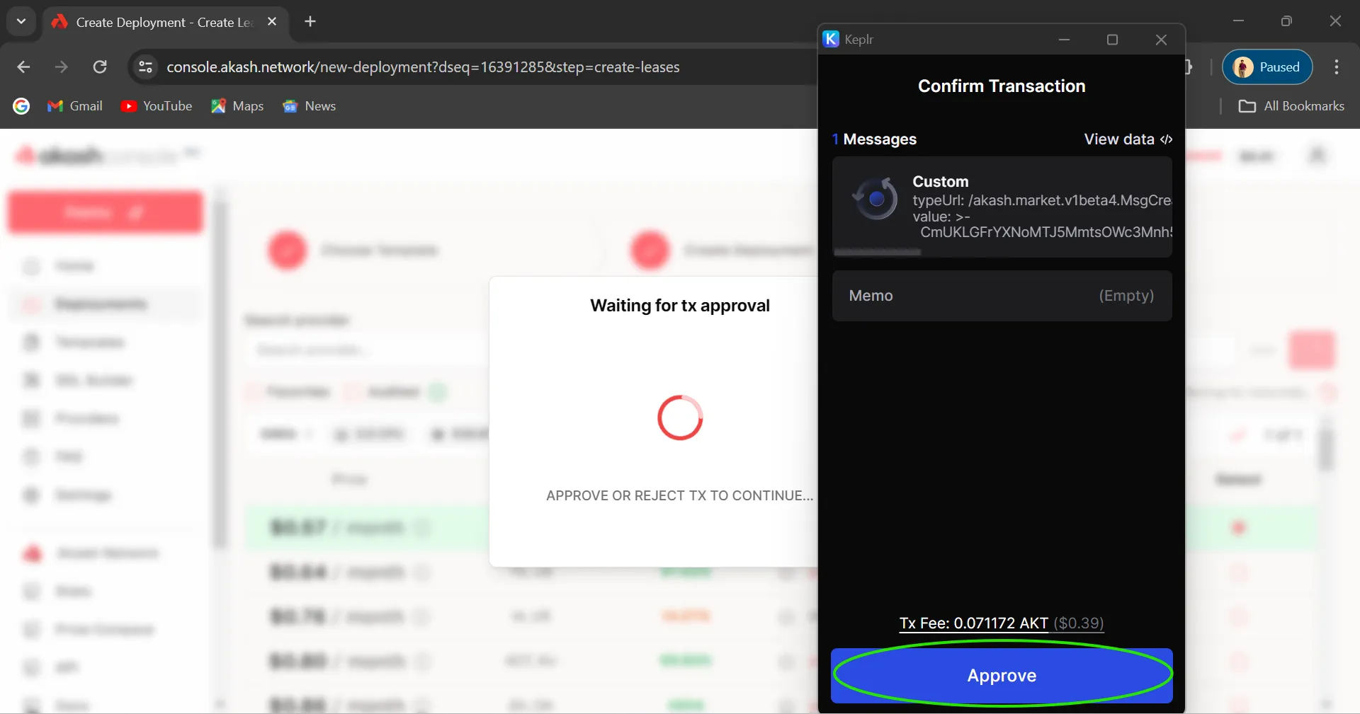Click the Tx Fee amount link
This screenshot has width=1360, height=714.
tap(1000, 623)
